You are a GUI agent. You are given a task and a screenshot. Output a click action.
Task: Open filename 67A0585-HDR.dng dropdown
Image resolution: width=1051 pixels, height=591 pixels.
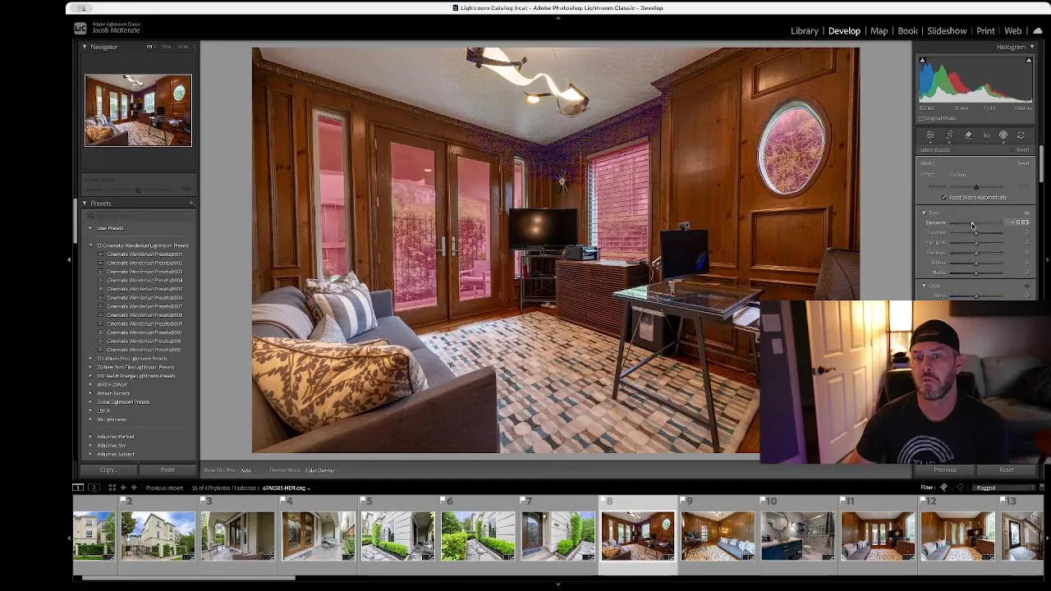287,488
